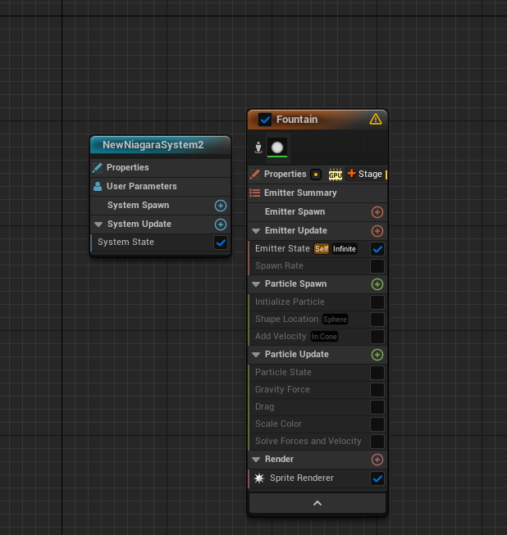The width and height of the screenshot is (507, 535).
Task: Click the pencil icon of NewNiagaraSystem2 Properties
Action: tap(98, 167)
